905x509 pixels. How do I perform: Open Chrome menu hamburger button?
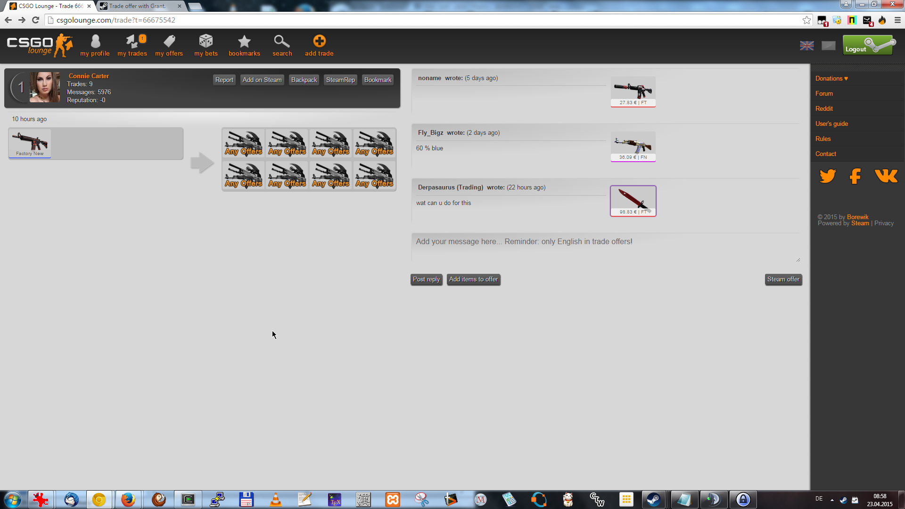(897, 20)
